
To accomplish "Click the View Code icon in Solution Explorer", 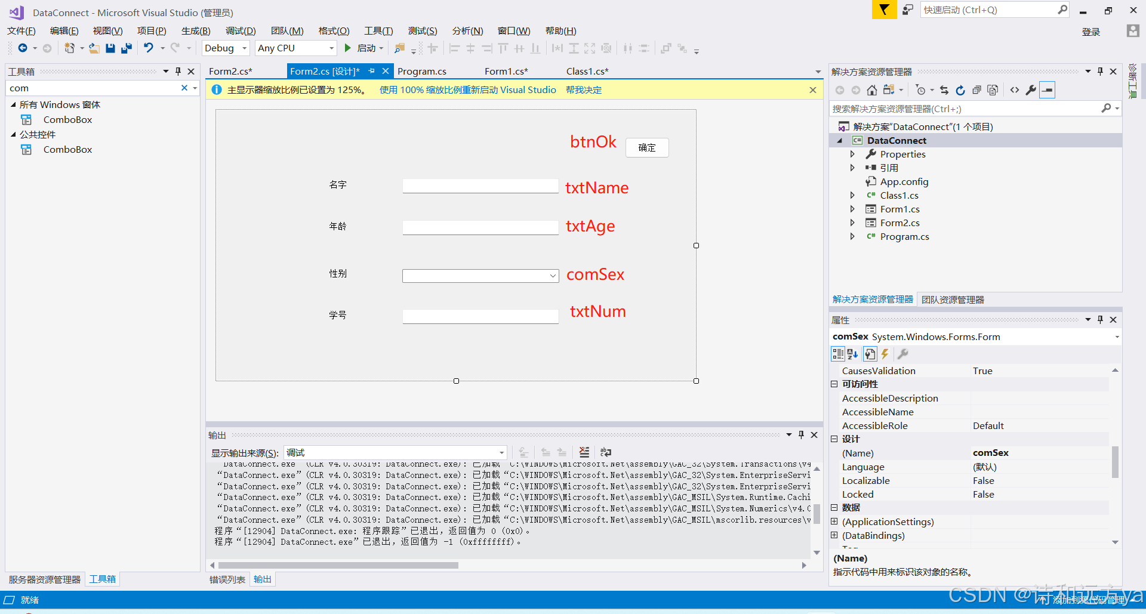I will pos(1015,90).
